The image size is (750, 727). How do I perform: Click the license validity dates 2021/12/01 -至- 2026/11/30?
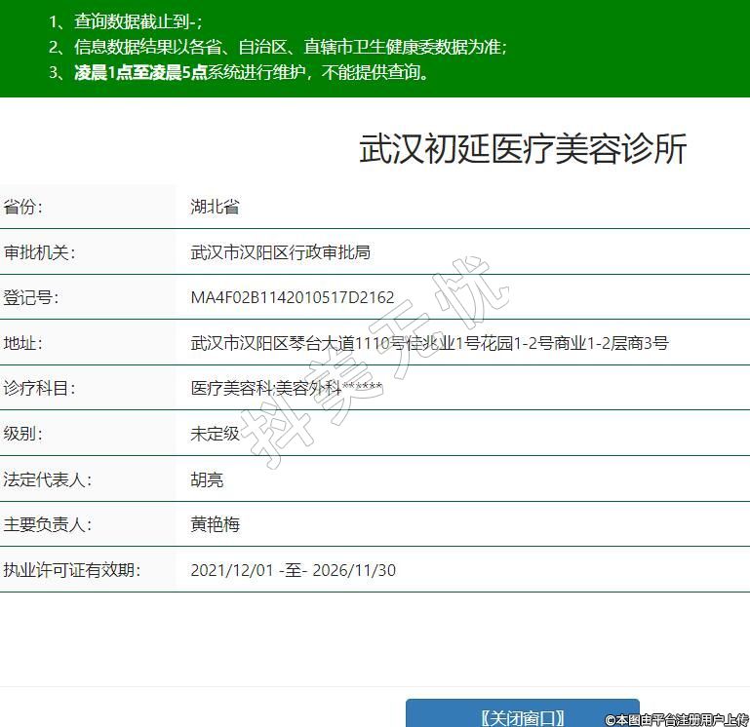293,570
